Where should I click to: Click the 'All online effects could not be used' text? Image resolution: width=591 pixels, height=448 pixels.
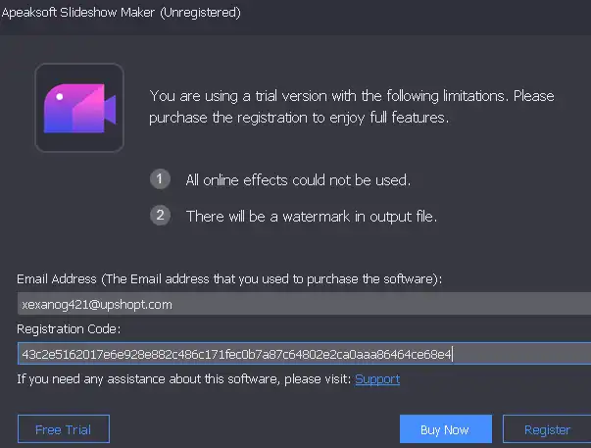click(298, 180)
